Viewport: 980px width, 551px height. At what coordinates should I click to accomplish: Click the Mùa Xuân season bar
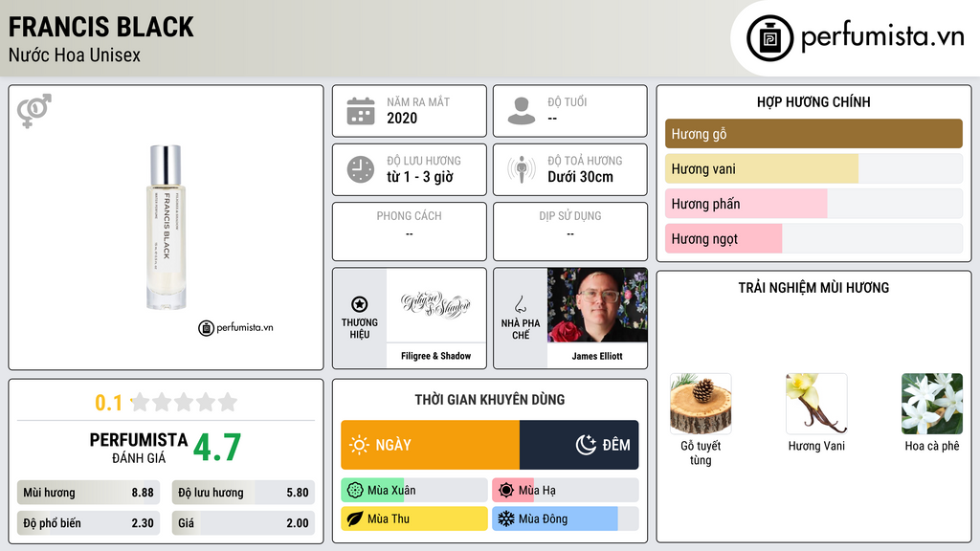click(414, 491)
